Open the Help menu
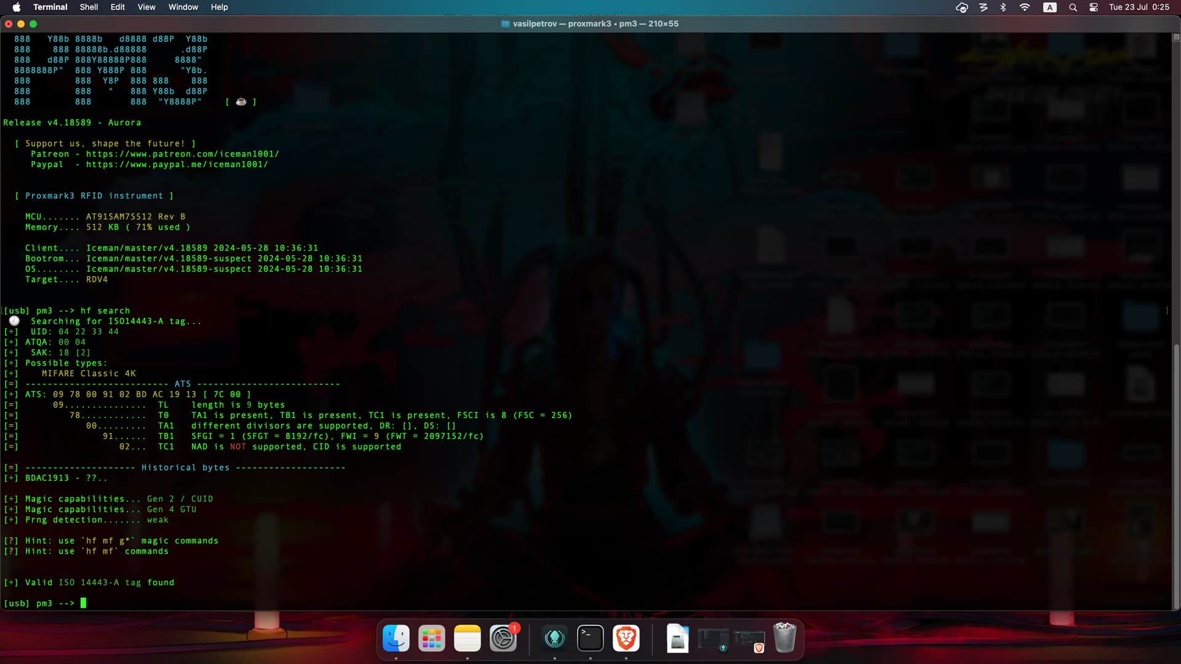 coord(219,7)
